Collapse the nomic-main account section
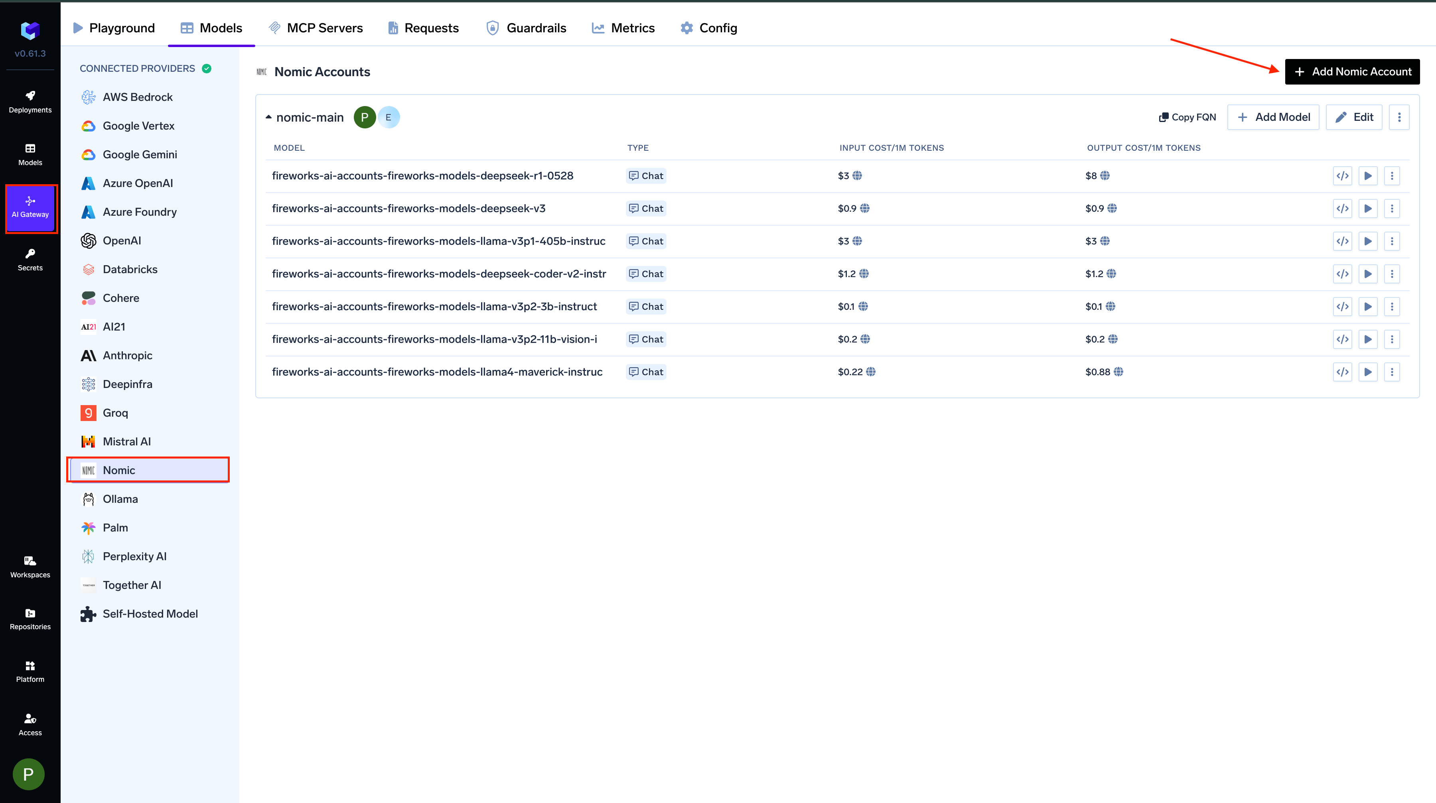Image resolution: width=1436 pixels, height=803 pixels. [x=269, y=117]
